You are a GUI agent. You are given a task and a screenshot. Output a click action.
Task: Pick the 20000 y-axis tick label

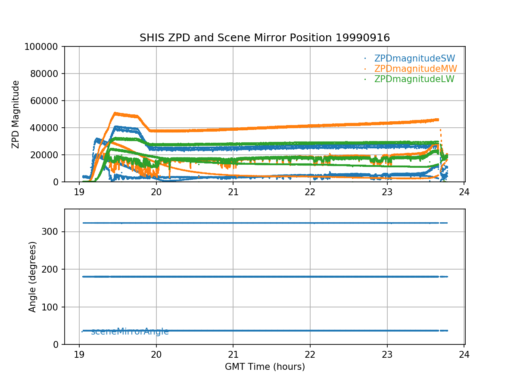(44, 155)
